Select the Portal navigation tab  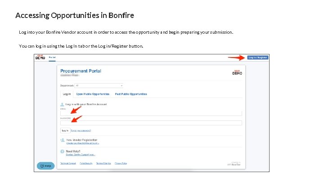click(x=52, y=58)
